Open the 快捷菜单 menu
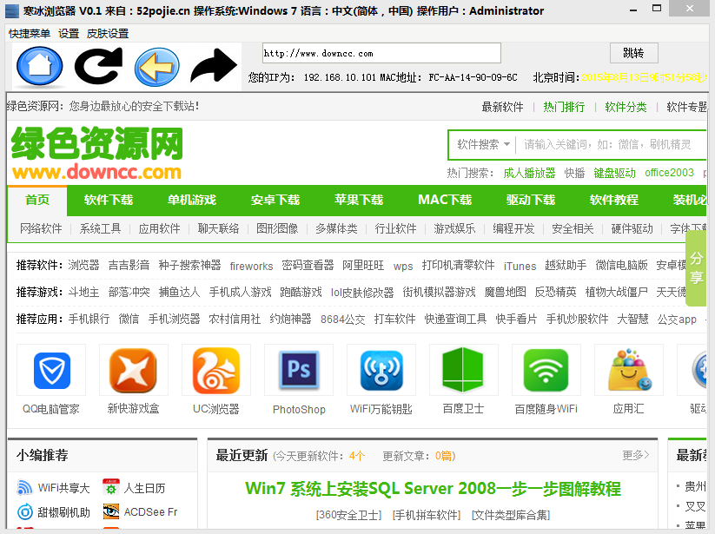Viewport: 715px width, 534px height. pyautogui.click(x=22, y=33)
